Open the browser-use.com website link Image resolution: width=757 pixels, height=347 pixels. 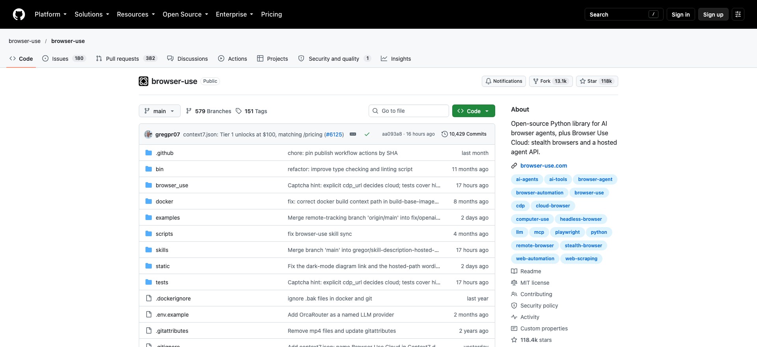pos(544,166)
